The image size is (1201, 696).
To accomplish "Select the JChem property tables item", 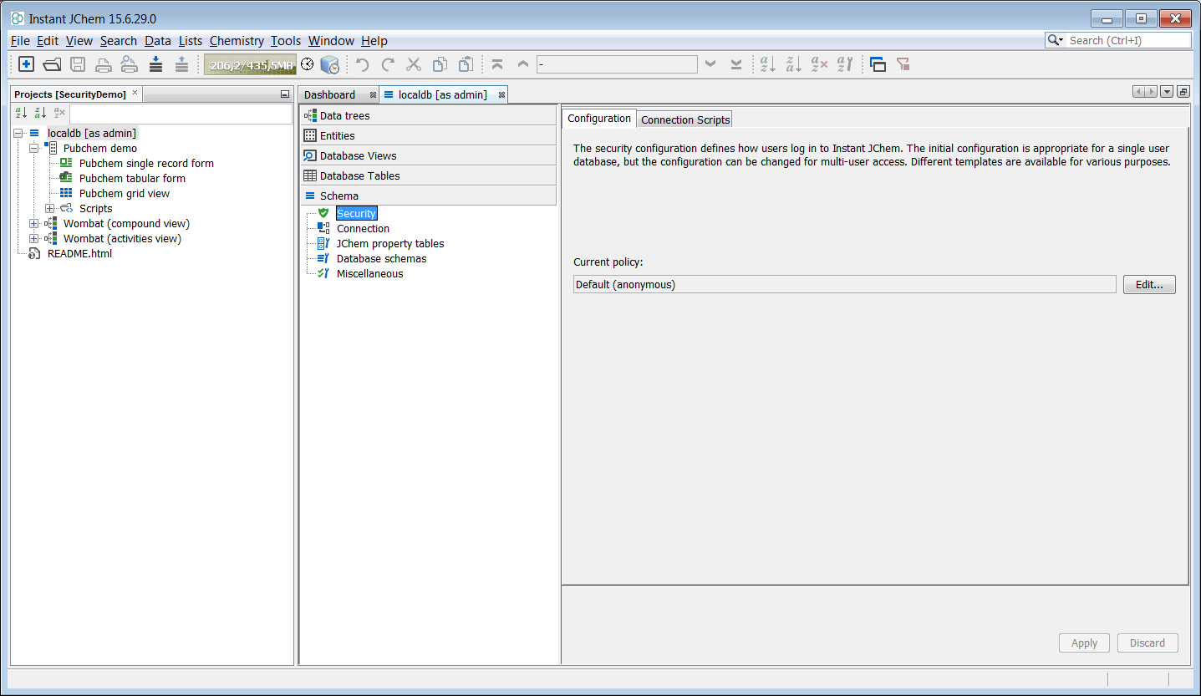I will point(390,244).
